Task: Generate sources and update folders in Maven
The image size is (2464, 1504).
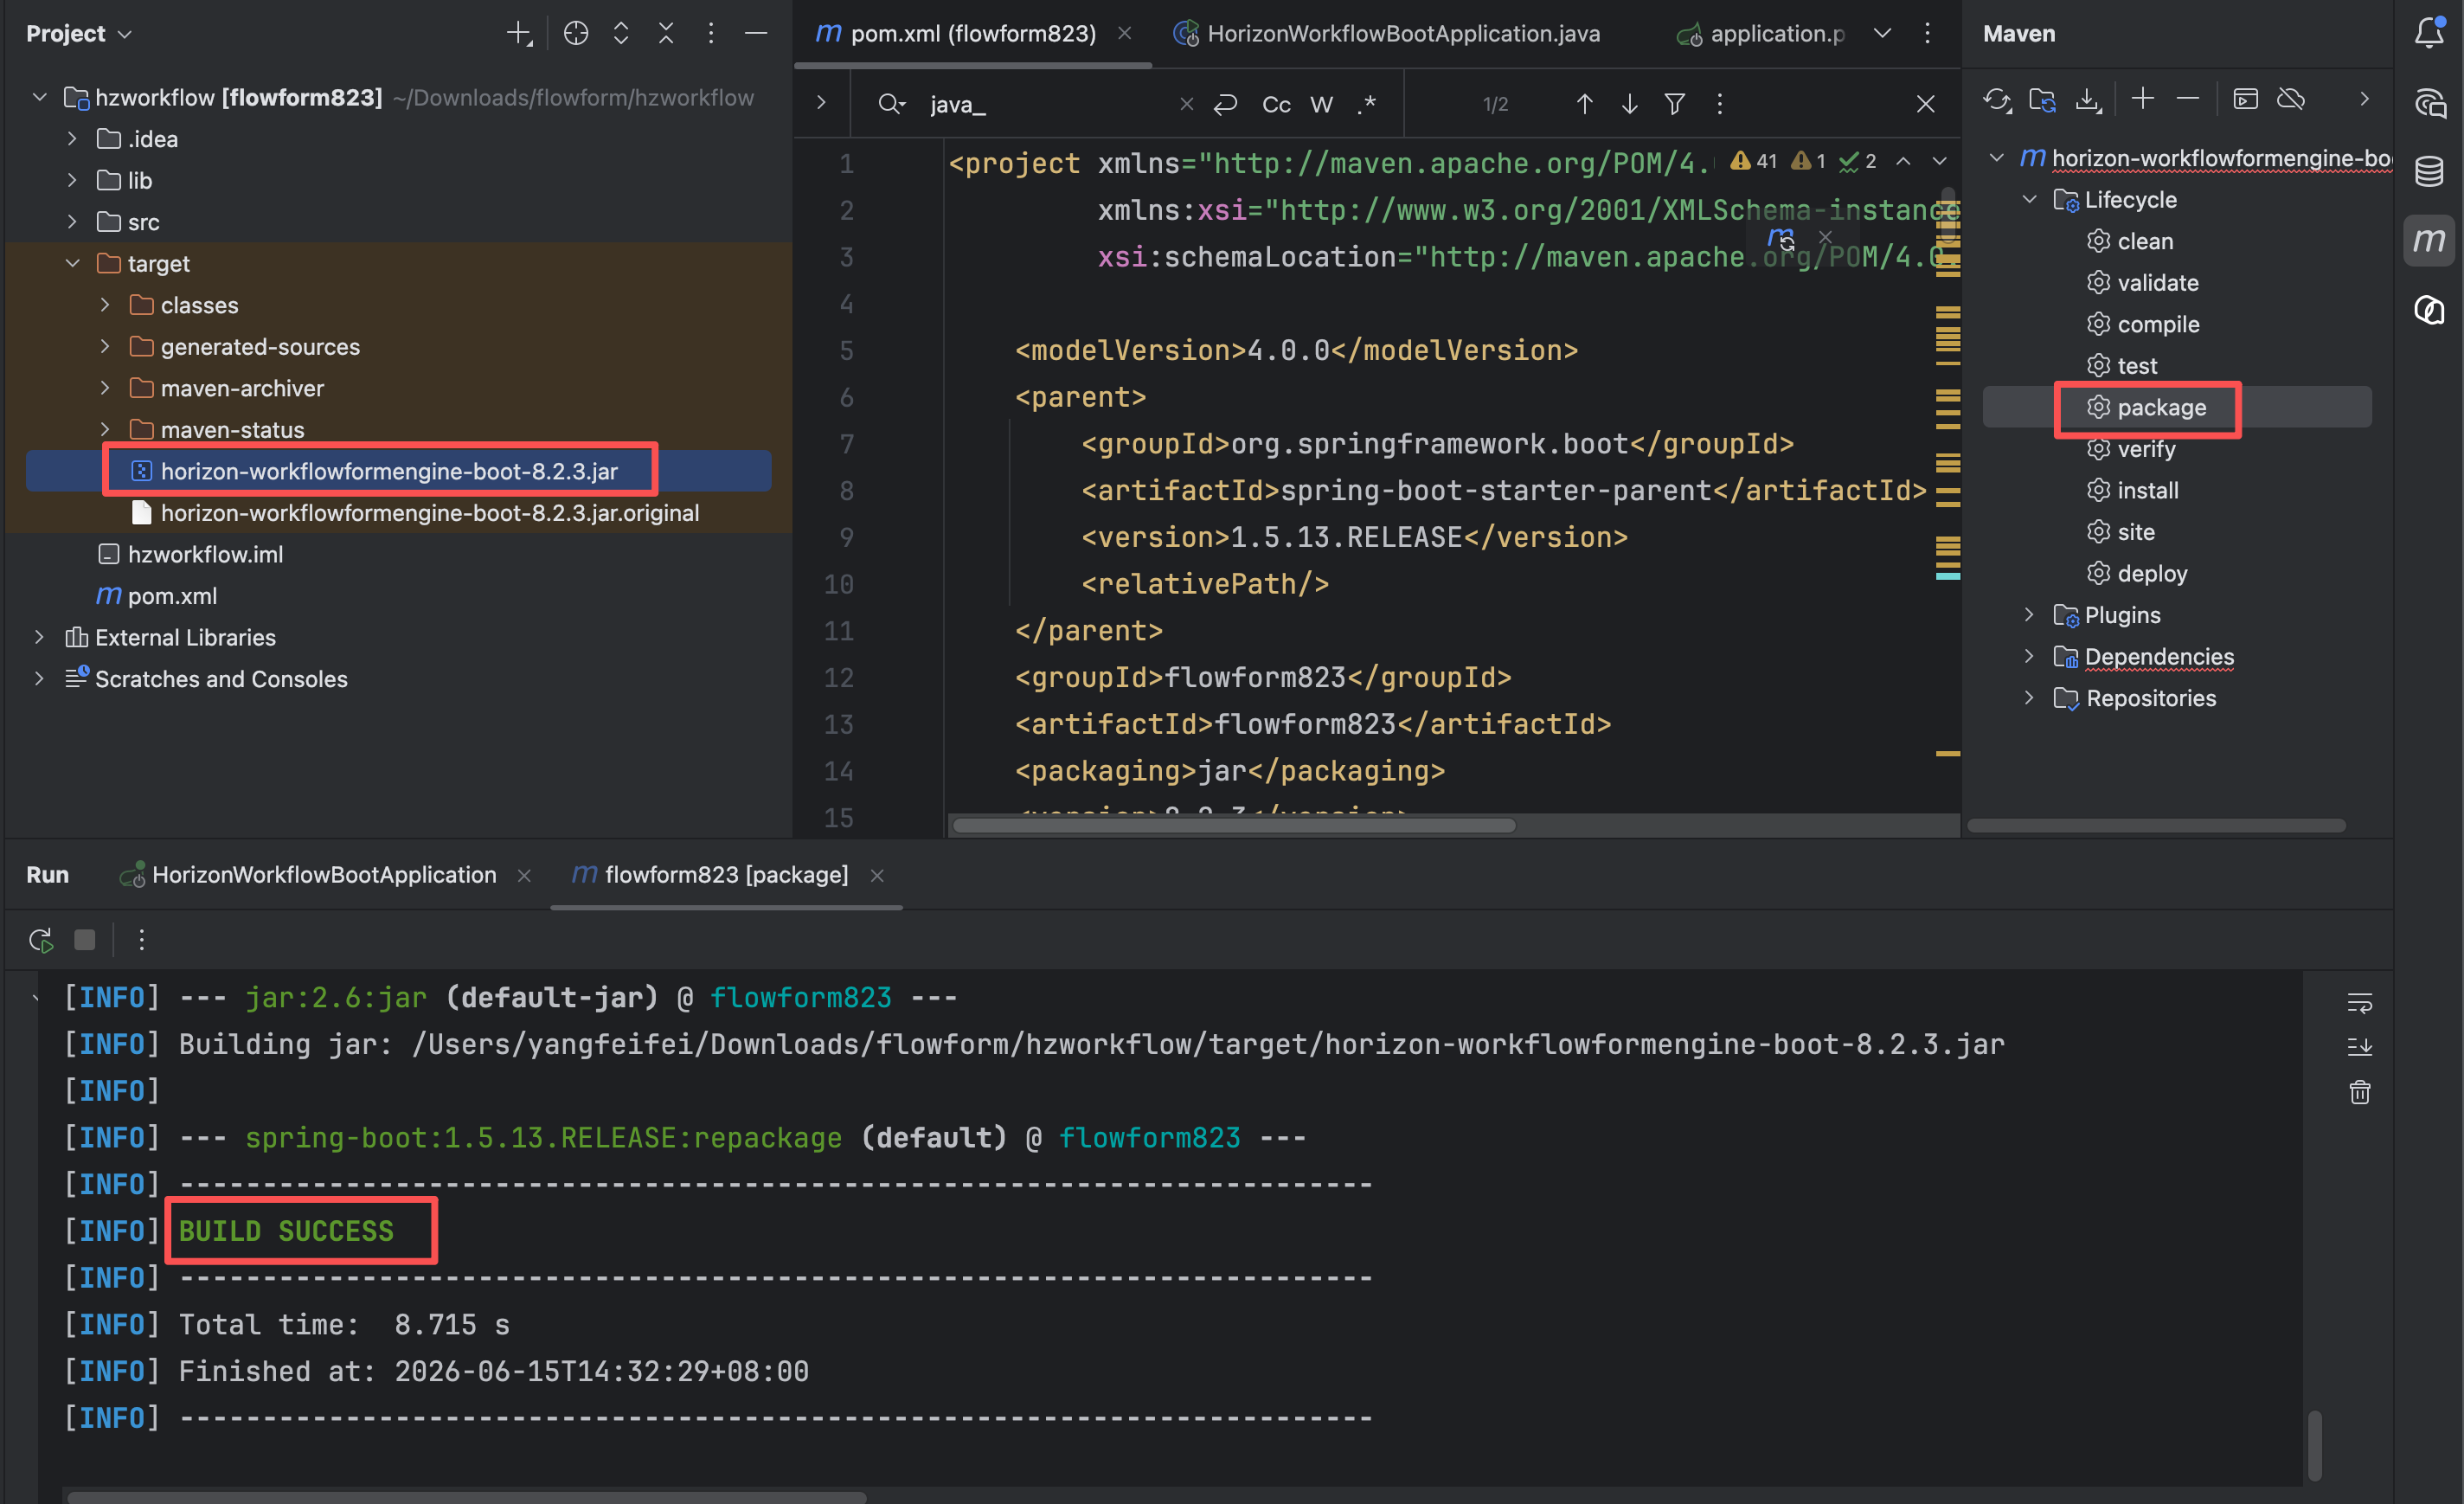Action: click(2042, 99)
